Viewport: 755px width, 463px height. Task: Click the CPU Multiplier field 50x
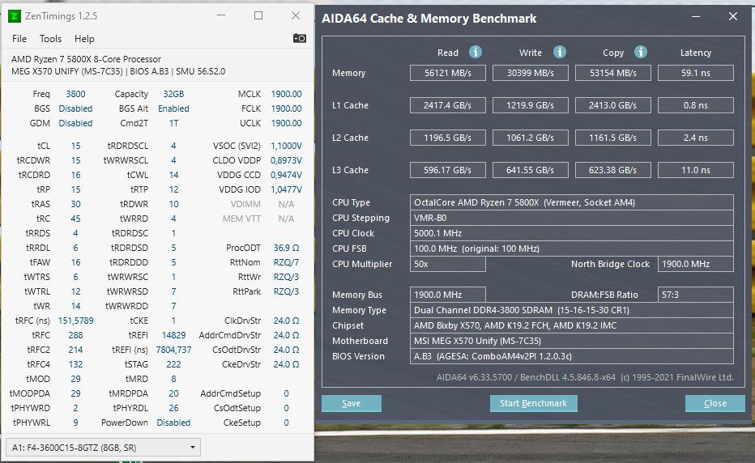[x=448, y=264]
